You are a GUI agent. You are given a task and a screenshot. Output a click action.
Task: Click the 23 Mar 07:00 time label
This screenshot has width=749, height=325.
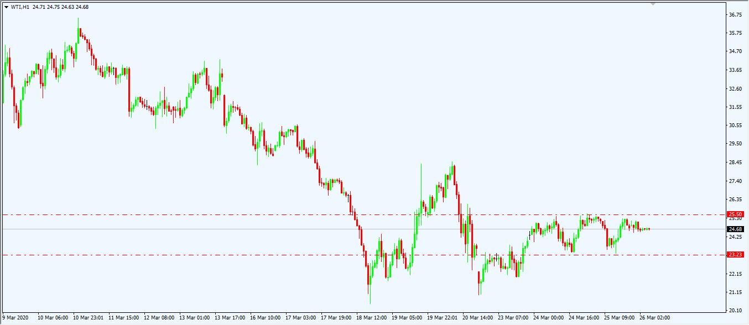point(513,318)
